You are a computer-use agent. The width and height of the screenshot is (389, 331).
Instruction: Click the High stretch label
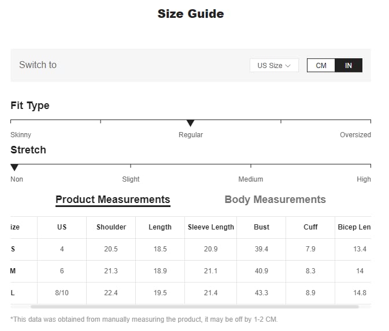364,179
